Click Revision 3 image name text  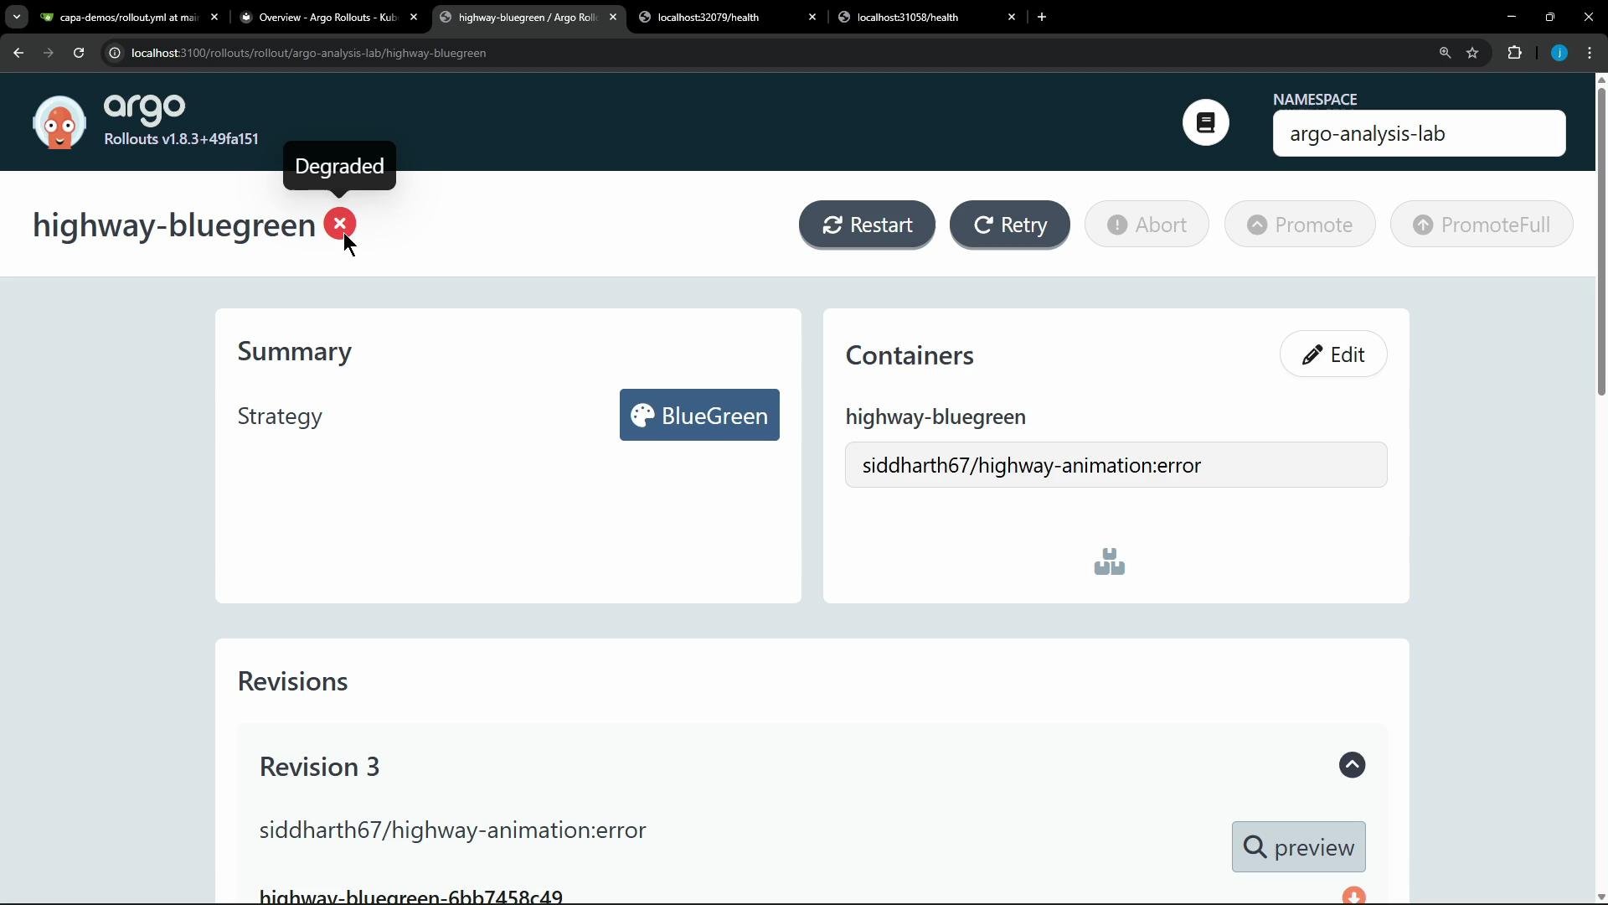pos(452,830)
